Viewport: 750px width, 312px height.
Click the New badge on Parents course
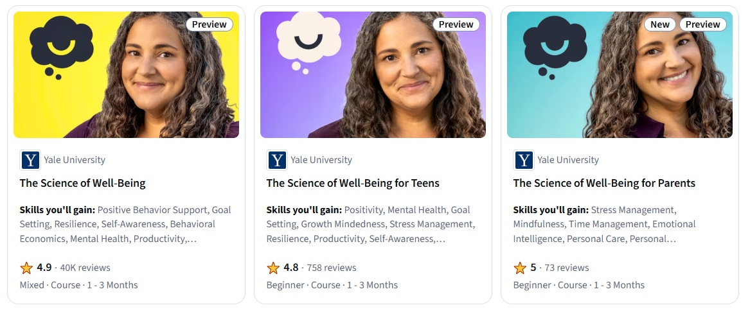[x=660, y=24]
